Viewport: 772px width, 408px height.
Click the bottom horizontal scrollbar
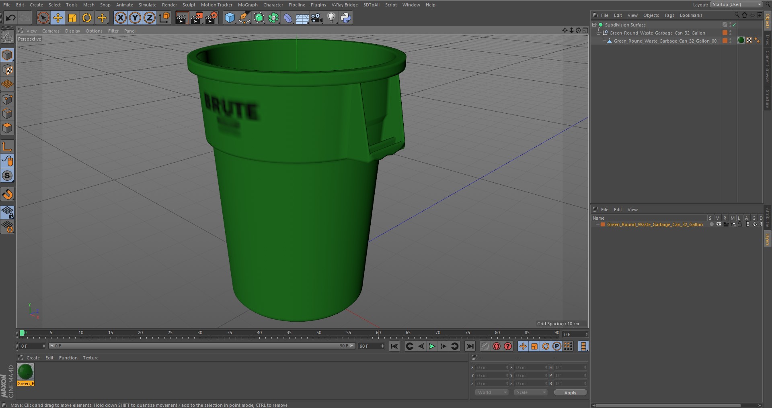point(667,405)
